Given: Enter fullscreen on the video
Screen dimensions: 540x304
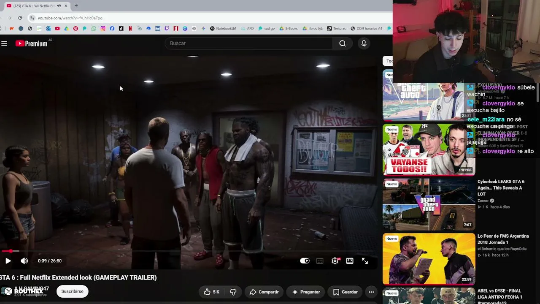Looking at the screenshot, I should [365, 261].
